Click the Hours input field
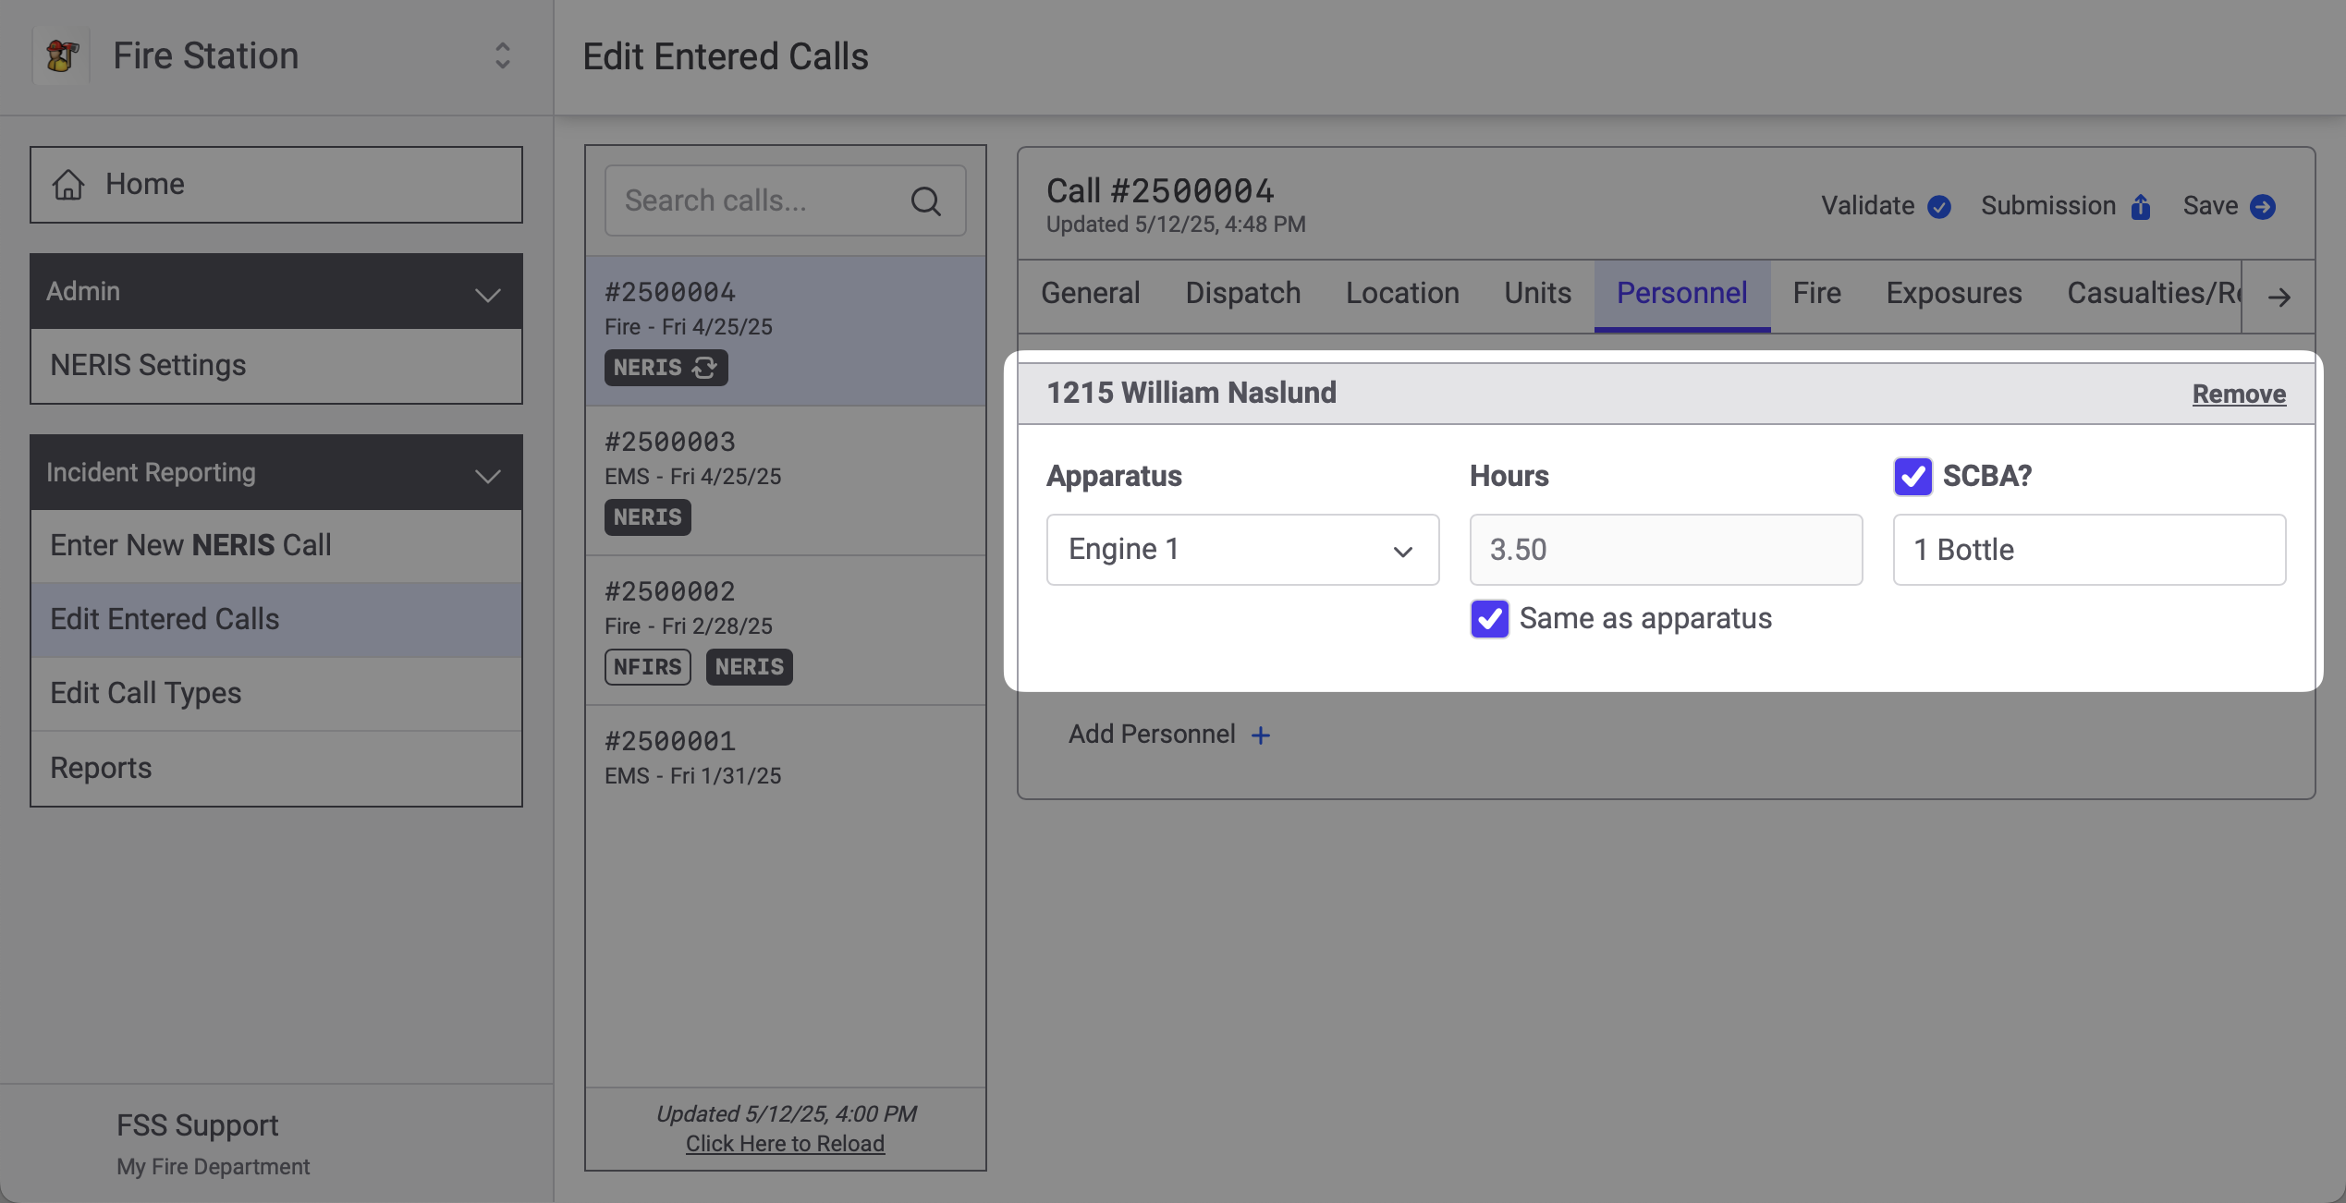The image size is (2346, 1203). 1666,550
